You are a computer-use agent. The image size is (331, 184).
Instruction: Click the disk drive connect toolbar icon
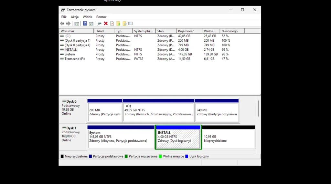pyautogui.click(x=99, y=24)
